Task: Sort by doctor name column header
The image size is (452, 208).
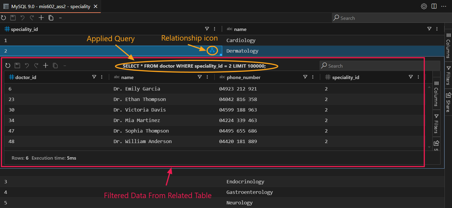Action: [x=127, y=77]
